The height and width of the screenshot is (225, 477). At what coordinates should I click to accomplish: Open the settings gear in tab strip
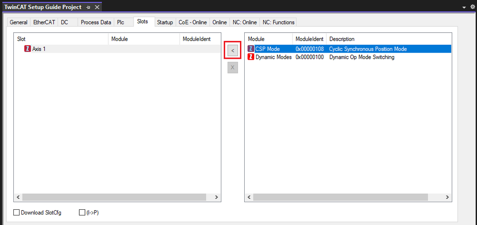[472, 7]
